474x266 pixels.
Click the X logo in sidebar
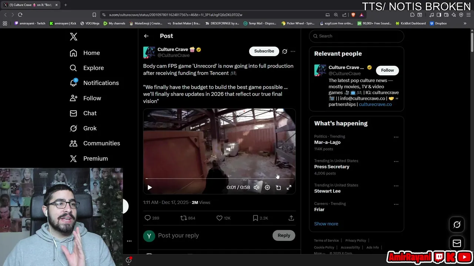73,37
